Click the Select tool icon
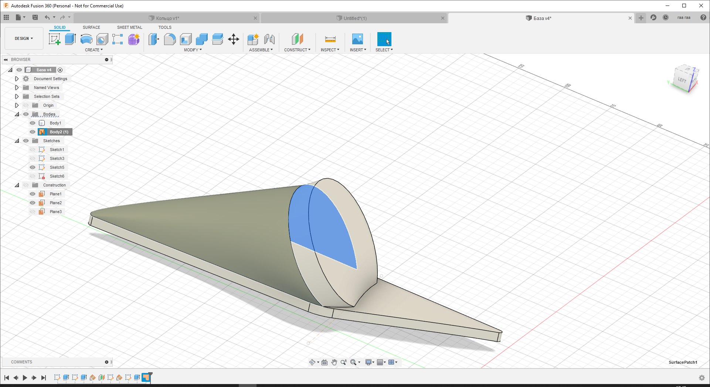The image size is (710, 387). (384, 39)
